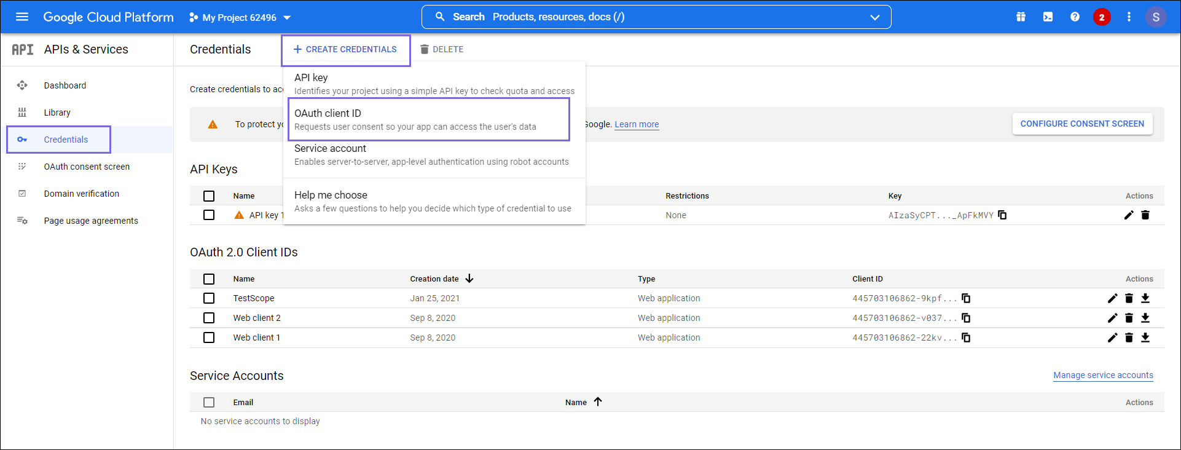
Task: Edit the Web client 1 OAuth client
Action: [1112, 337]
